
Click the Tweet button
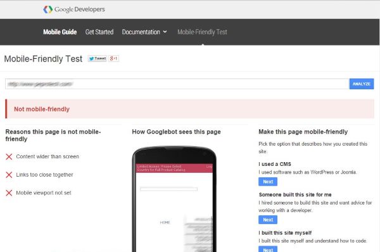click(97, 58)
